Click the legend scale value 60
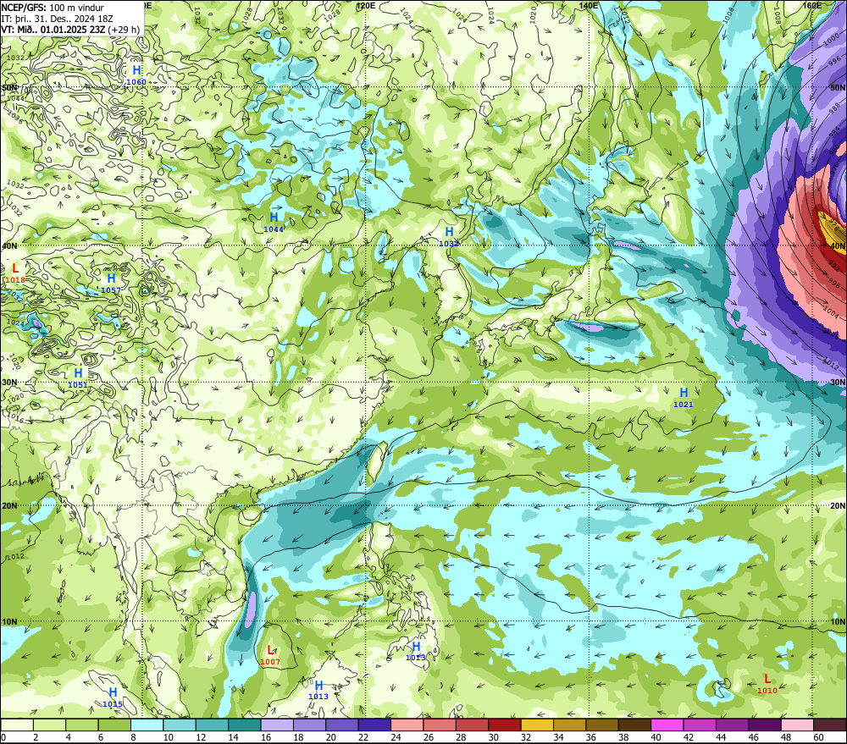Image resolution: width=847 pixels, height=744 pixels. (818, 737)
